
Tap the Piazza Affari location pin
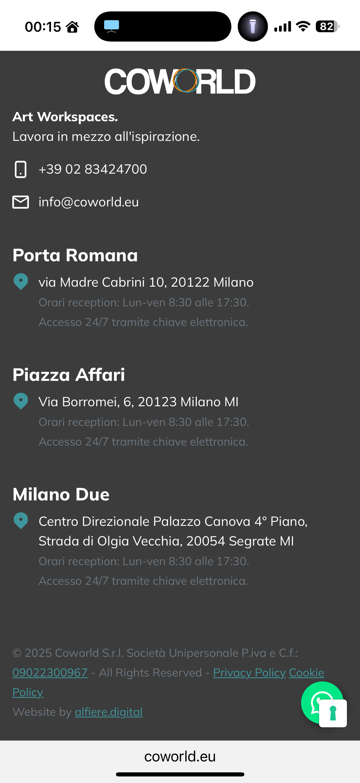(21, 401)
